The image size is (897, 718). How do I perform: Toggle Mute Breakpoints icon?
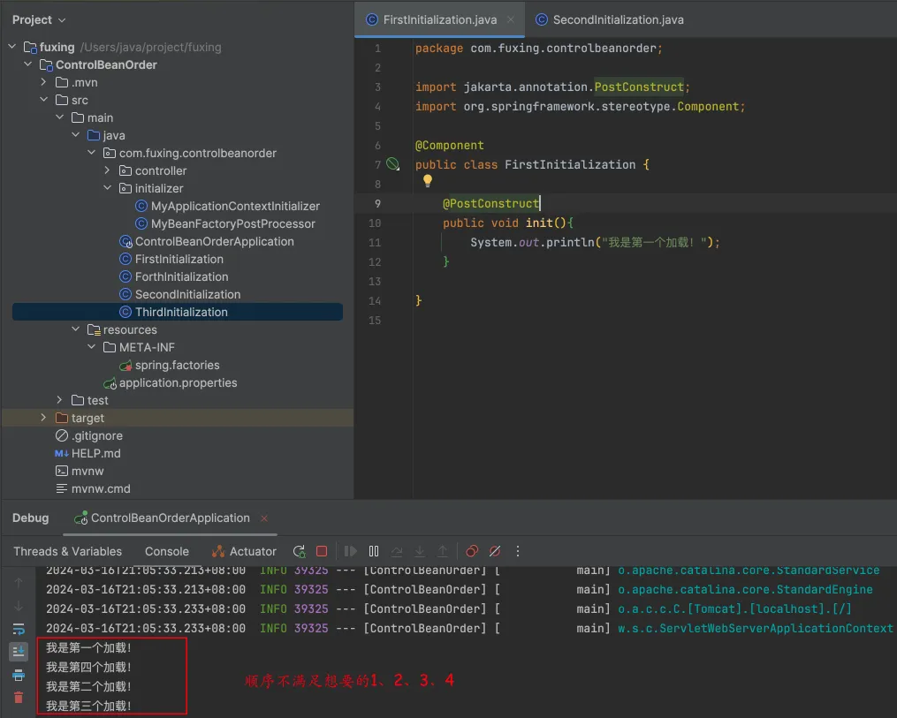tap(495, 551)
